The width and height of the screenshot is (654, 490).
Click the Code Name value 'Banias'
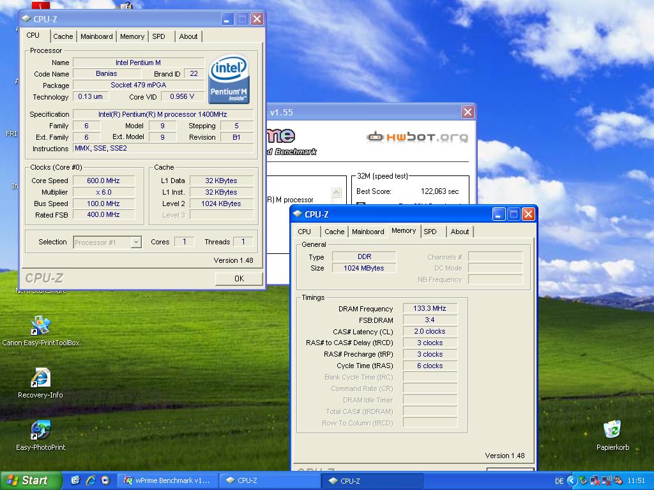point(107,74)
